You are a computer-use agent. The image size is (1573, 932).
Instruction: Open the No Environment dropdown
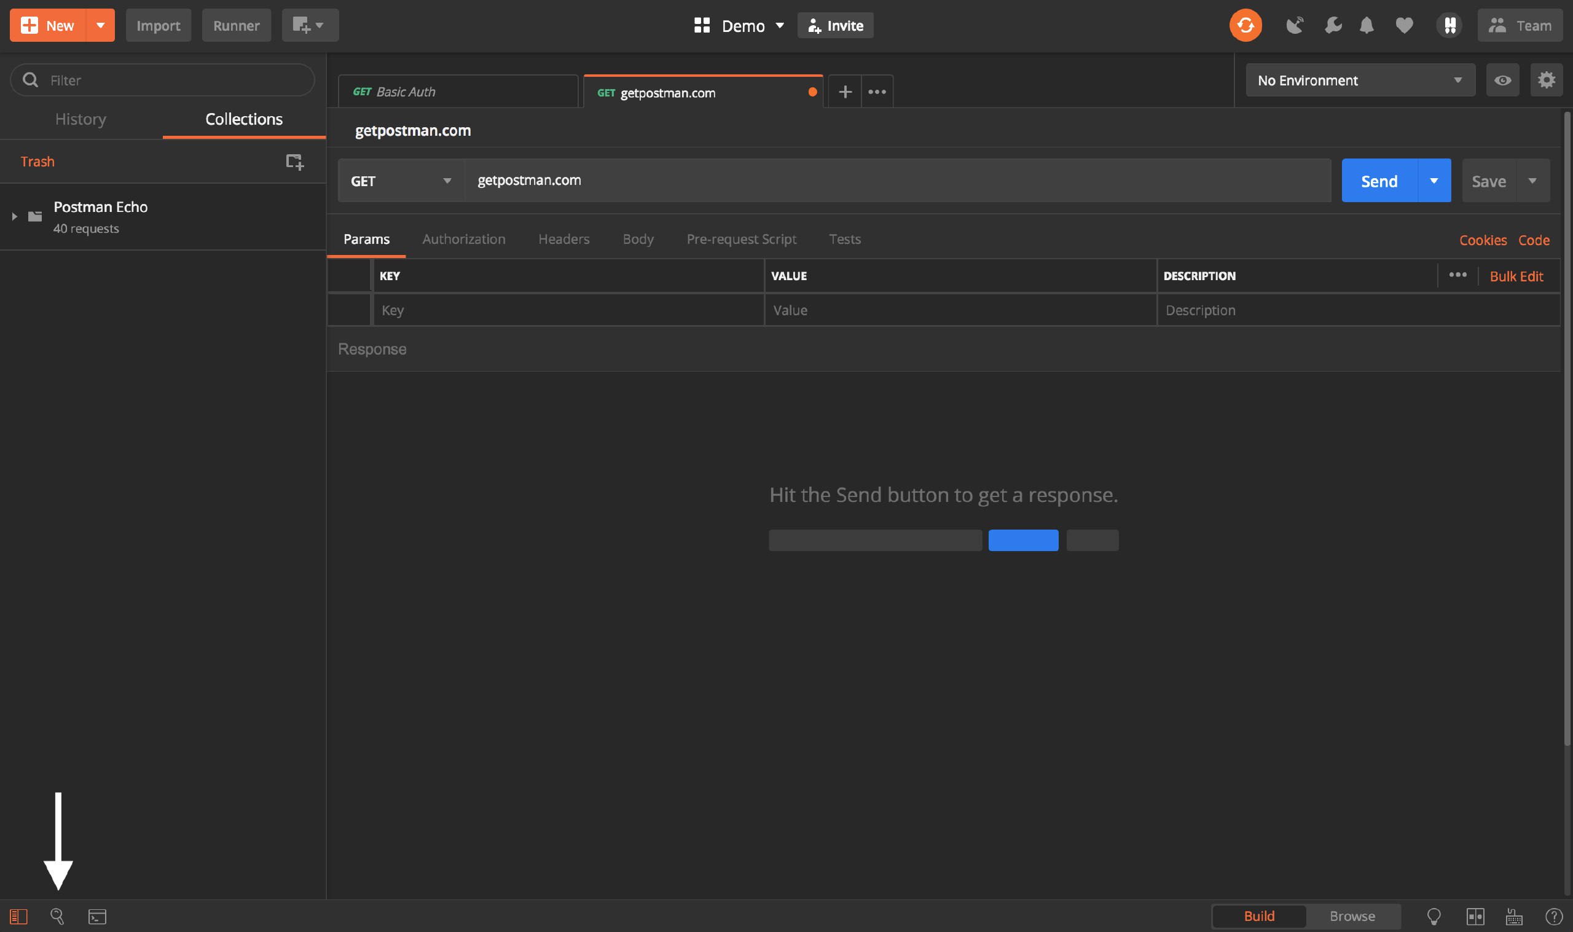coord(1360,80)
